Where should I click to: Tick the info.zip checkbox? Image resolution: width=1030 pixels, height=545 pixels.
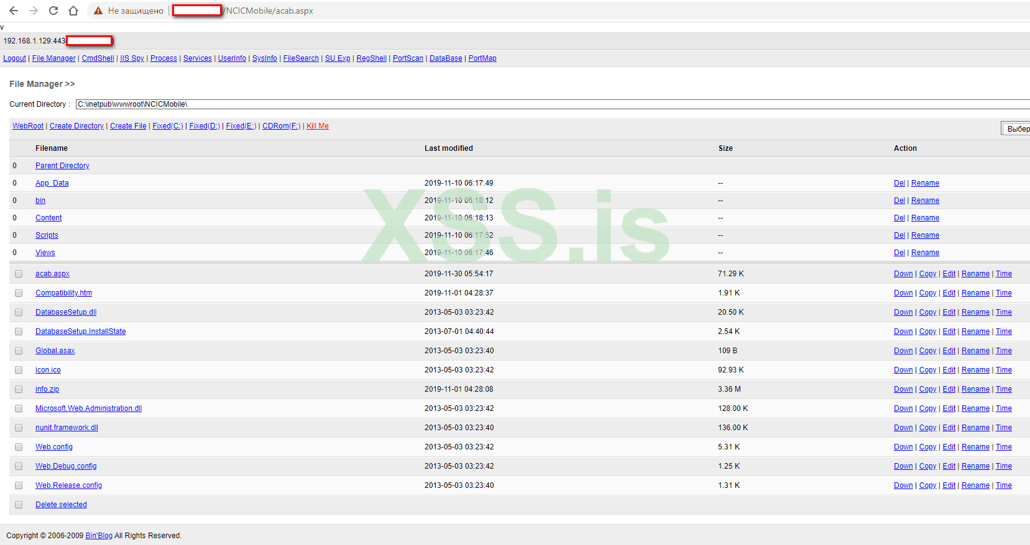pyautogui.click(x=19, y=389)
